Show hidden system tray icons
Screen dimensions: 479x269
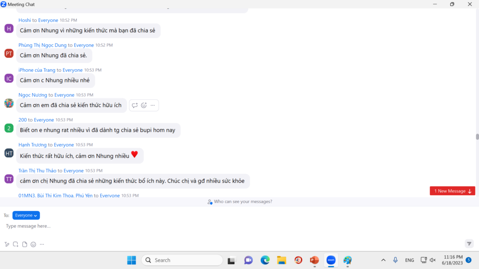384,260
